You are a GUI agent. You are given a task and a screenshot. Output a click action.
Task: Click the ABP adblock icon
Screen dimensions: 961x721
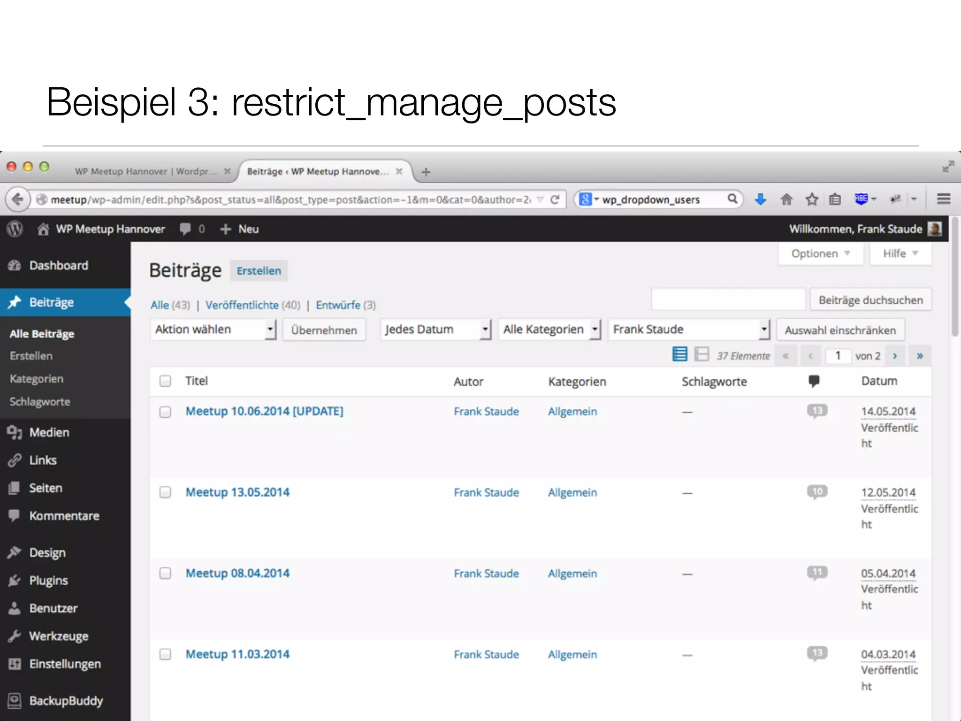[861, 199]
